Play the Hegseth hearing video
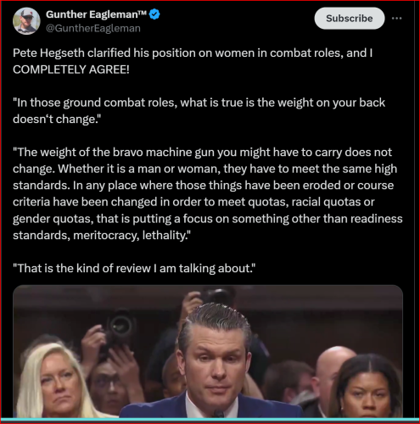Screen dimensions: 420x424 [208, 351]
